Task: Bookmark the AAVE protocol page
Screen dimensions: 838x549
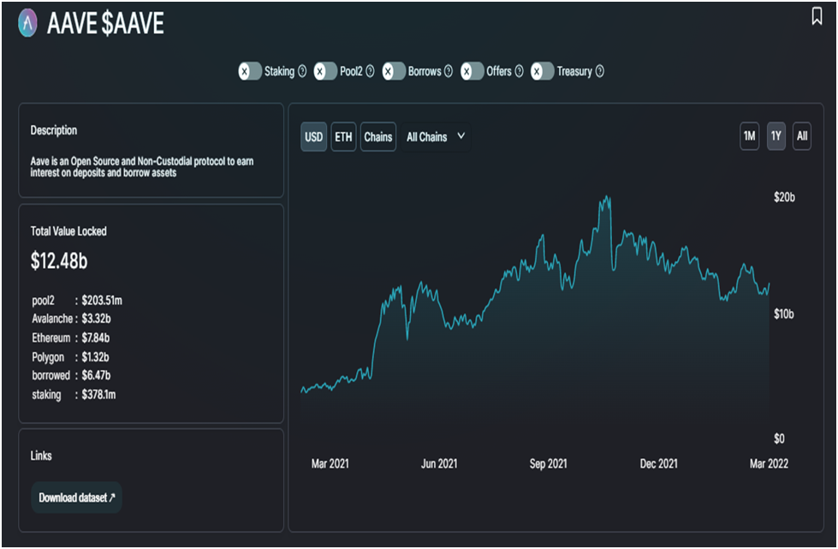Action: click(817, 16)
